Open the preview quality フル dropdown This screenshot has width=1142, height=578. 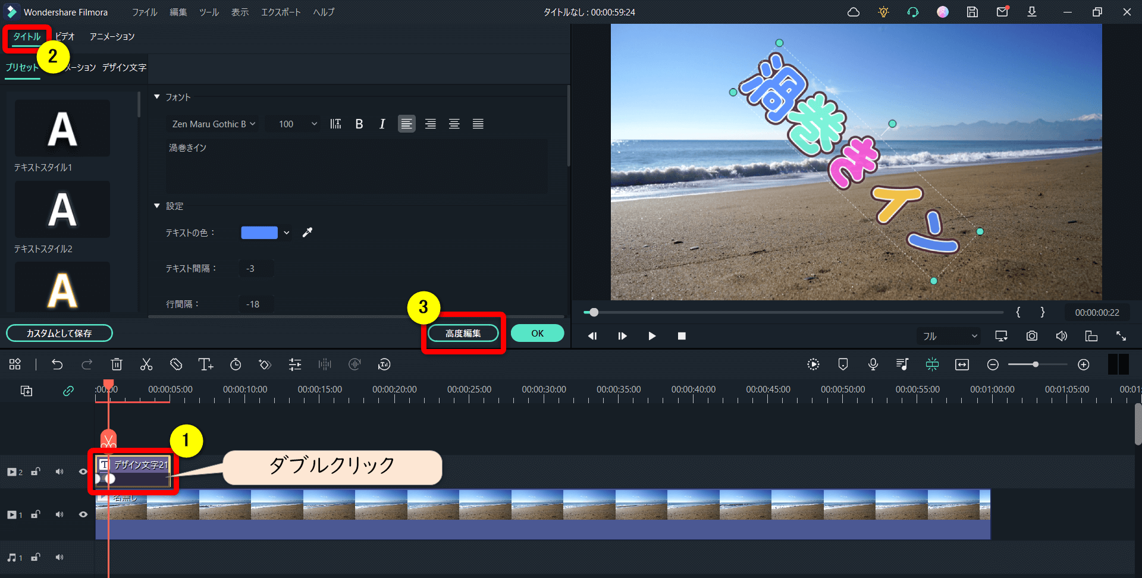(949, 336)
